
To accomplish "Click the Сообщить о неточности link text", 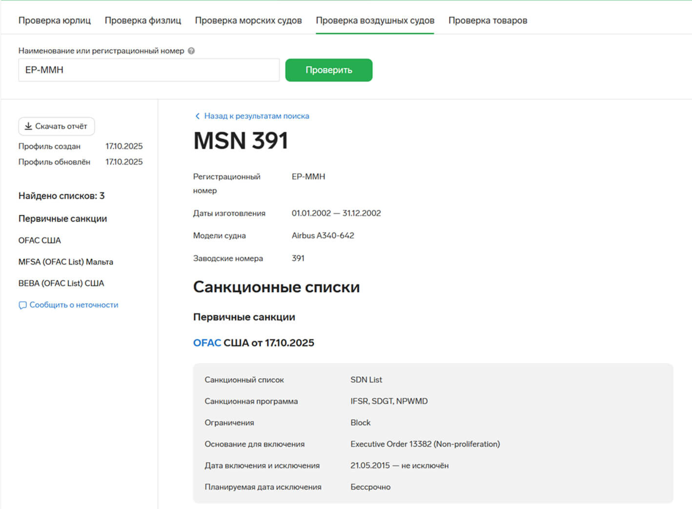I will point(74,305).
